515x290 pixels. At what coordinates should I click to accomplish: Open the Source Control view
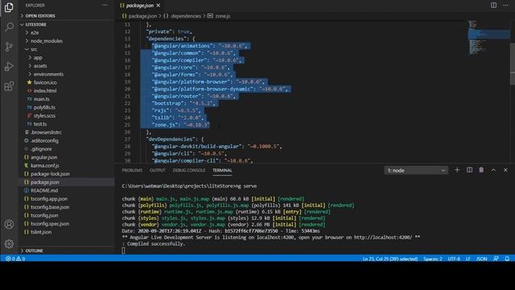[x=9, y=47]
